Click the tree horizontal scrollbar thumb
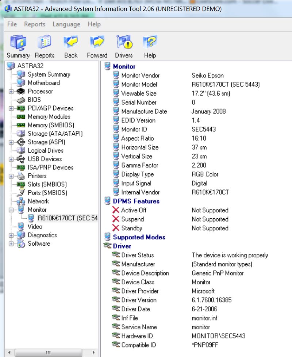292x357 pixels. [x=48, y=353]
